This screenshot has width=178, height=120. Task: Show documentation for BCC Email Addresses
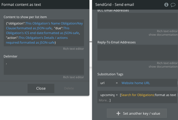163,35
